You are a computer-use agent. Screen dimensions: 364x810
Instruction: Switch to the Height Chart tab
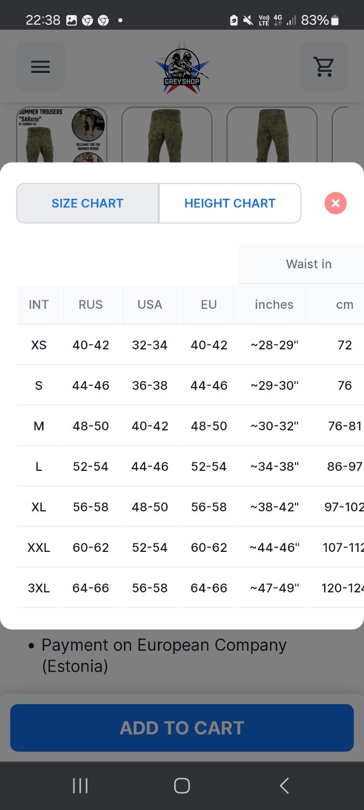(230, 203)
